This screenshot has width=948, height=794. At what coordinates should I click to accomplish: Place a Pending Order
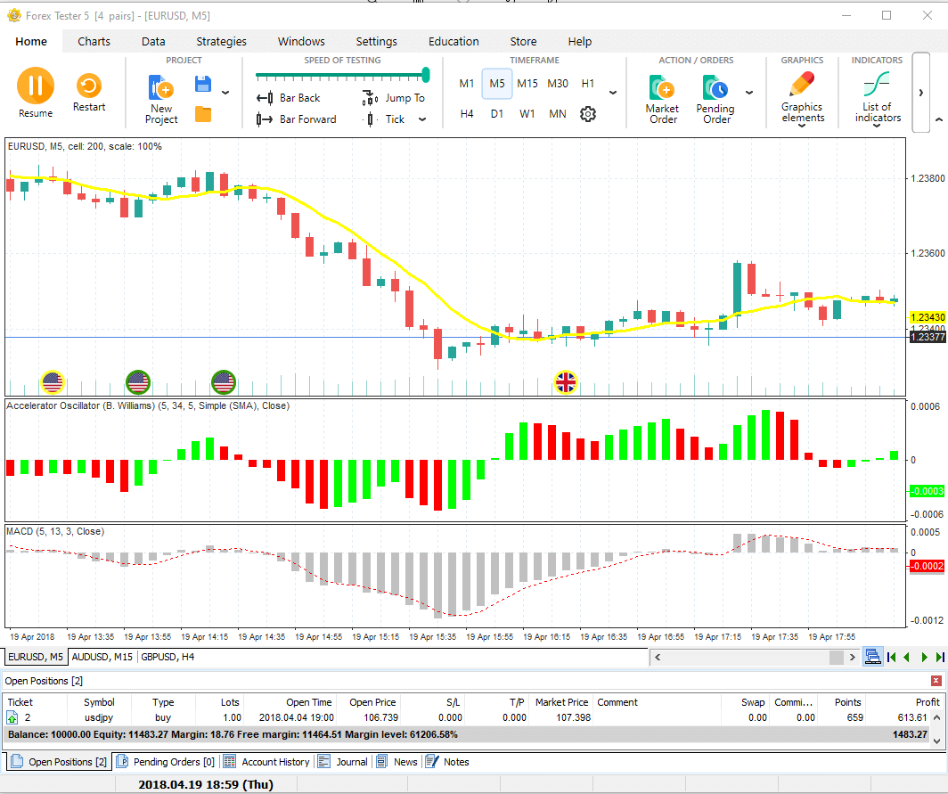(715, 96)
